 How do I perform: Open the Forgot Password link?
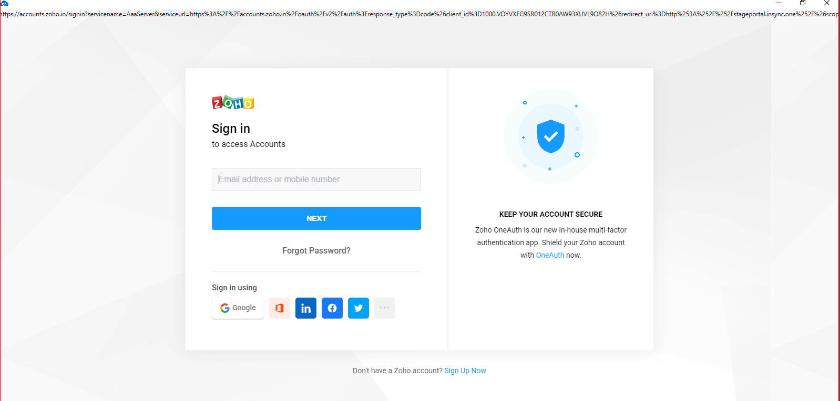(x=316, y=251)
